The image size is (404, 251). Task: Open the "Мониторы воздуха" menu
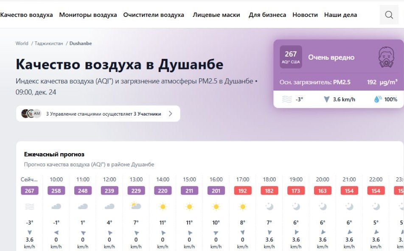pos(88,15)
